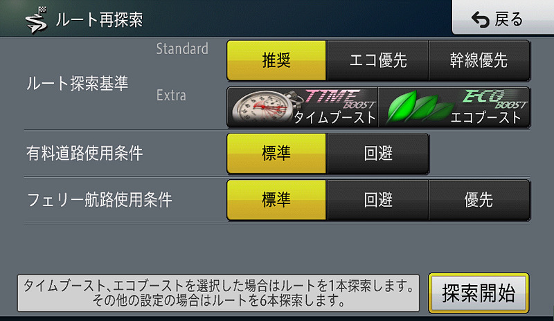Image resolution: width=554 pixels, height=321 pixels.
Task: Click the フェリー航路使用条件 row label
Action: click(99, 200)
